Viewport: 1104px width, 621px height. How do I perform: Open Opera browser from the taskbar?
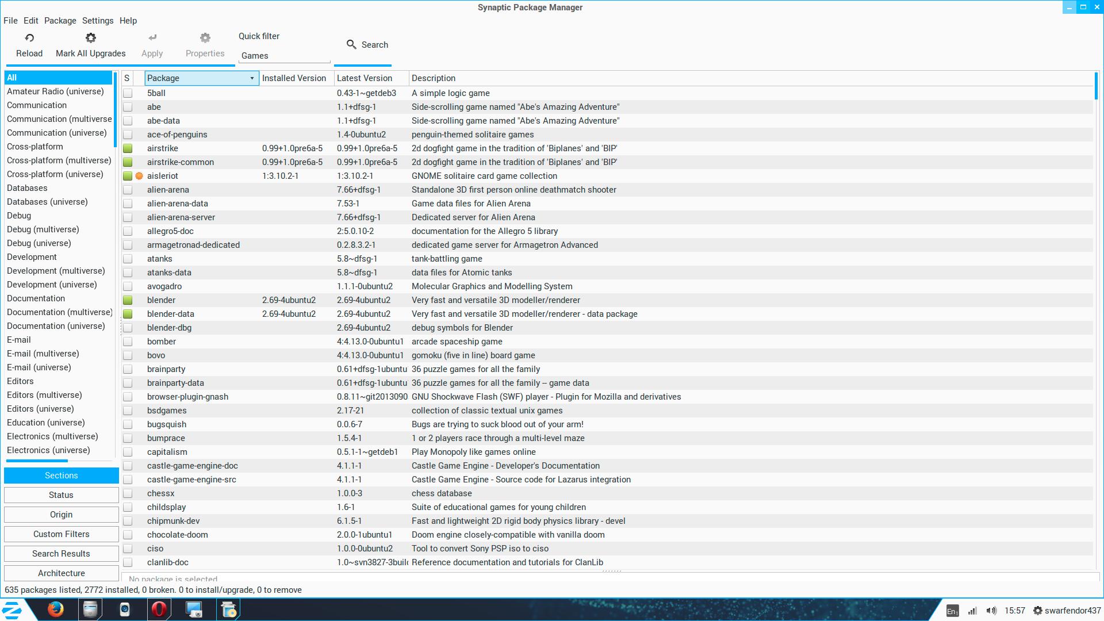pos(159,609)
